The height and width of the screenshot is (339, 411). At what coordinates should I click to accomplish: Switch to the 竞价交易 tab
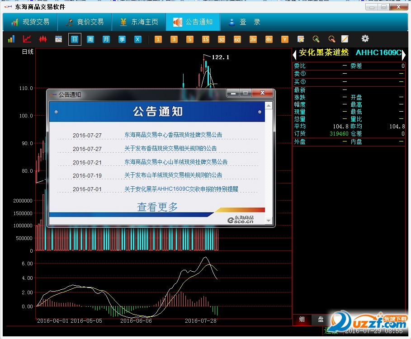click(x=85, y=22)
